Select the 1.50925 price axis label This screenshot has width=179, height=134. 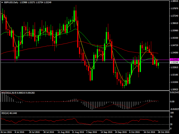coord(174,89)
